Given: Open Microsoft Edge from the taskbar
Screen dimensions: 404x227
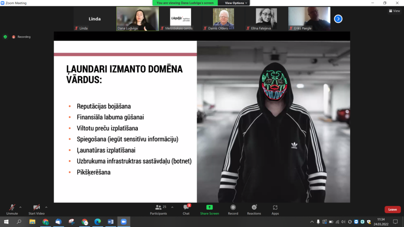Looking at the screenshot, I should click(x=97, y=222).
